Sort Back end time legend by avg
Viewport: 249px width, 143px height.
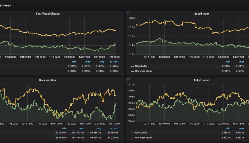pyautogui.click(x=99, y=128)
